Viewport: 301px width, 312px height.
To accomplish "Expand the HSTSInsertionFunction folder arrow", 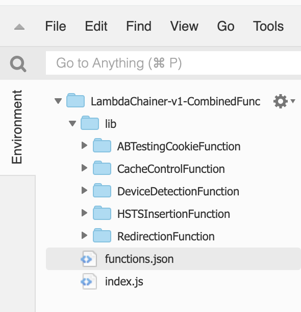I will pyautogui.click(x=84, y=213).
